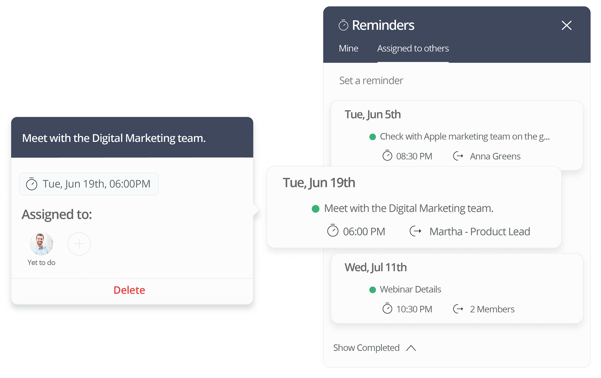Click the assigned user's avatar photo
Viewport: 601px width, 378px height.
pos(41,244)
